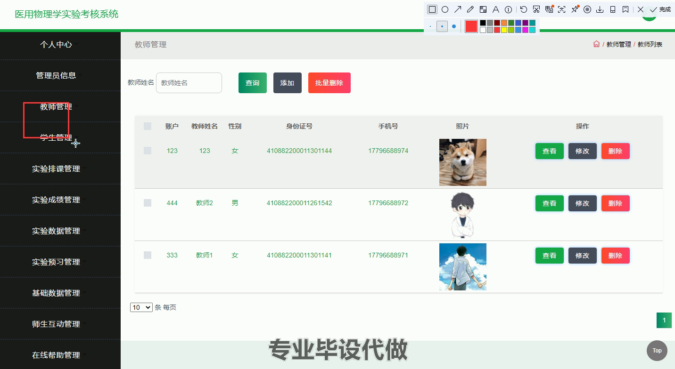Send the screenshot to phone
675x369 pixels.
tap(613, 9)
